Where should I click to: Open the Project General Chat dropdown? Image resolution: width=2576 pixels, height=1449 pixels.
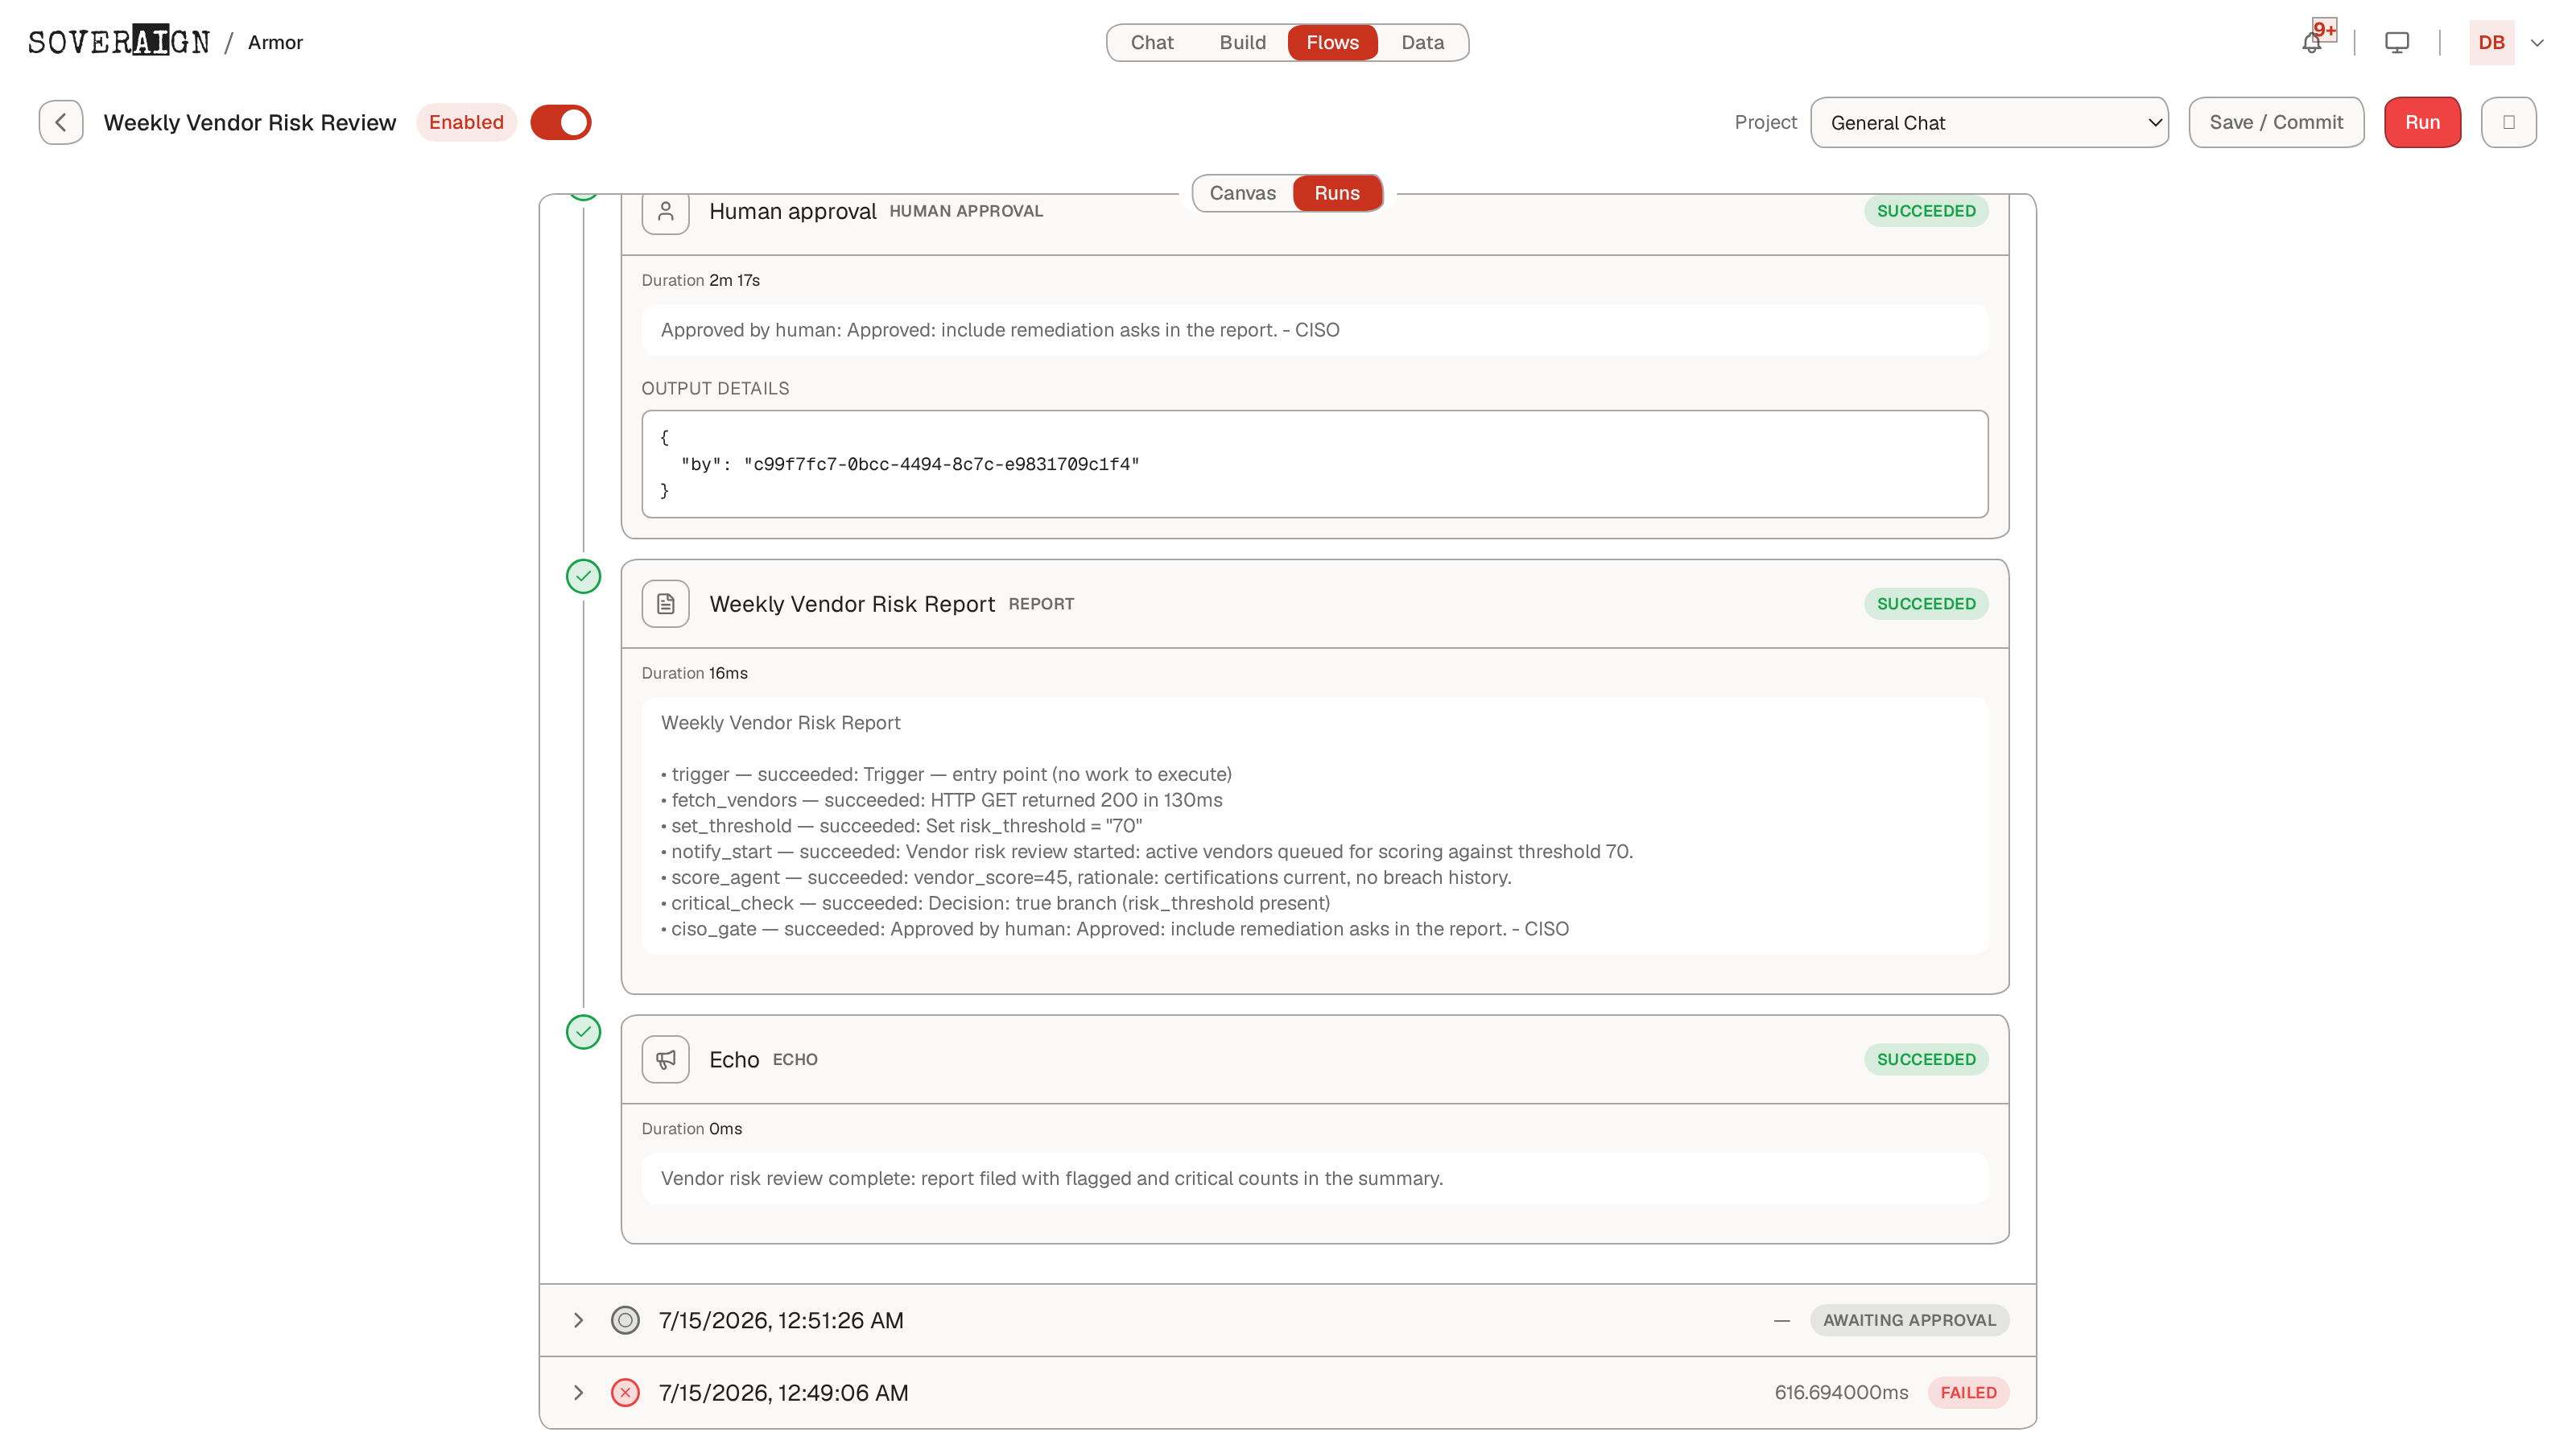(x=1989, y=122)
